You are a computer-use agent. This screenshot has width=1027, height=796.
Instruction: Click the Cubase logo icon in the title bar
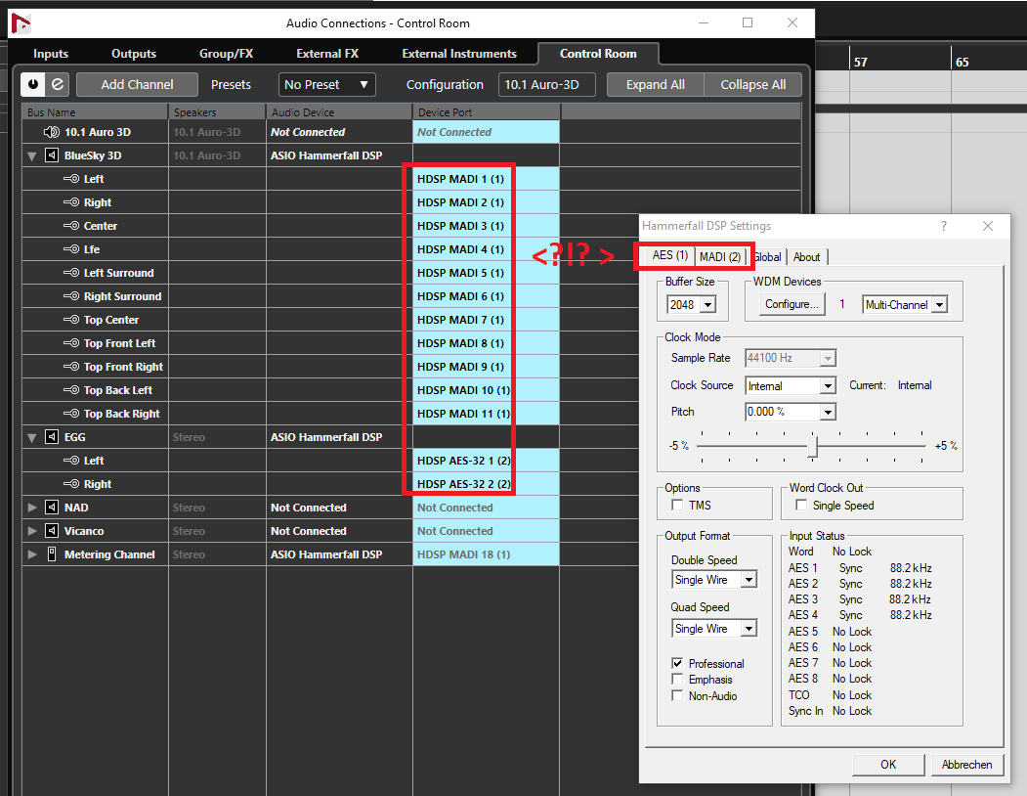coord(21,23)
